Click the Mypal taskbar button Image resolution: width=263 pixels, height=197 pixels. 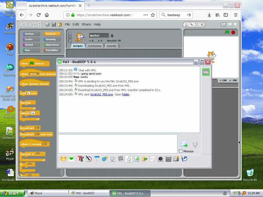[x=48, y=193]
